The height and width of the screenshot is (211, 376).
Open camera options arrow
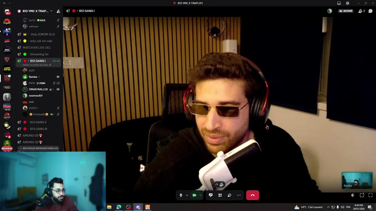click(200, 195)
